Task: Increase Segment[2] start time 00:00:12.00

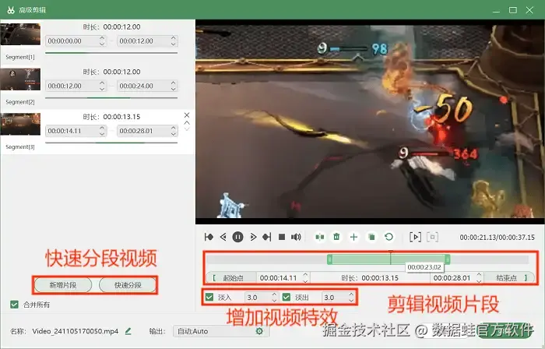Action: point(102,83)
